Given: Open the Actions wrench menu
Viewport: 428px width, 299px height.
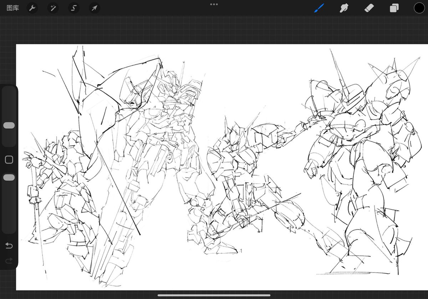Looking at the screenshot, I should tap(32, 8).
